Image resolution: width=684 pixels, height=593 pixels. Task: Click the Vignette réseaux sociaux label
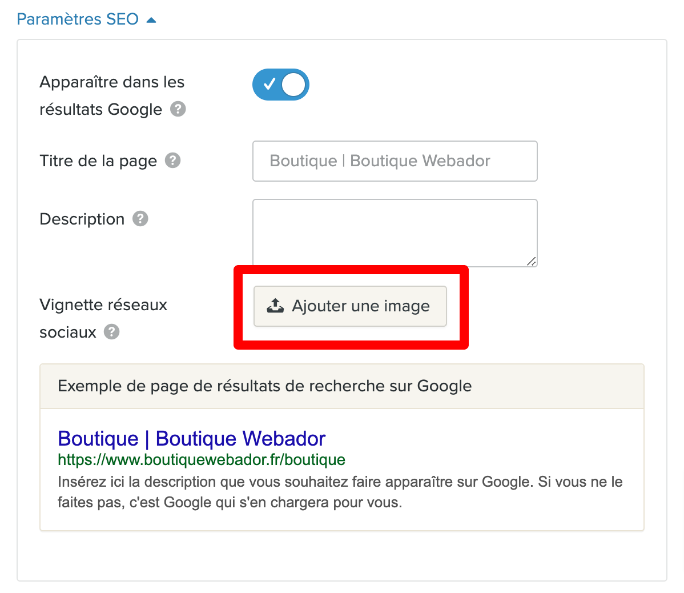pos(103,319)
